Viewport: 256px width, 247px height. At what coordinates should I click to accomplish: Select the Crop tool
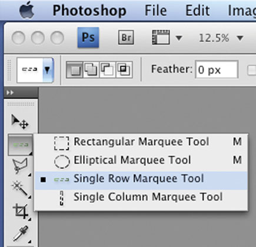coord(21,211)
